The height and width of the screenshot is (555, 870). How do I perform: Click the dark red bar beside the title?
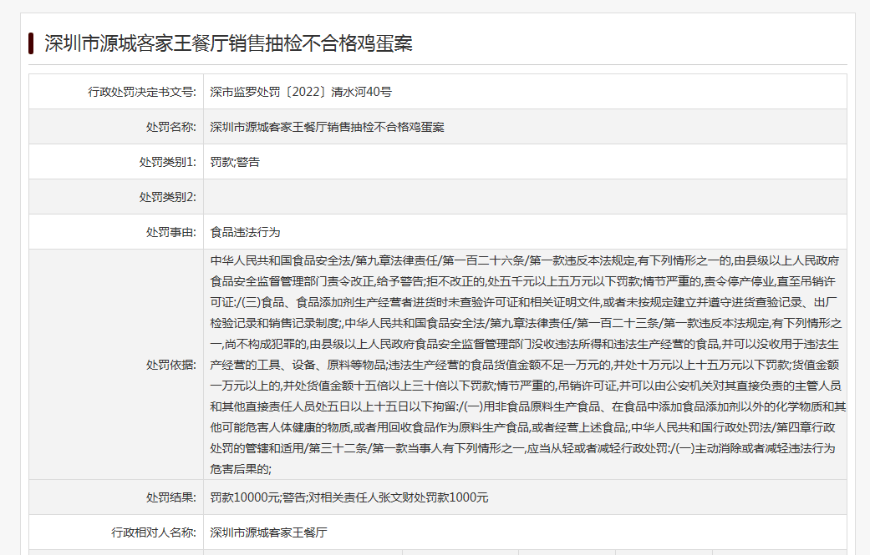(31, 43)
